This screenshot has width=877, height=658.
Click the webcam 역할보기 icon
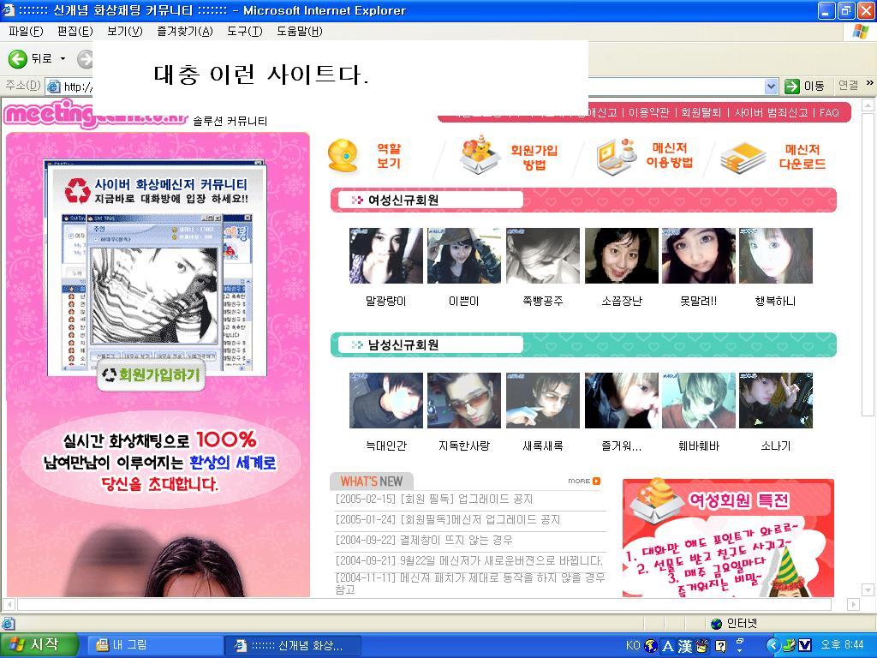click(343, 156)
